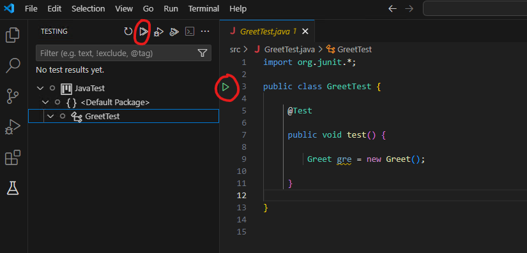Open the Explorer view in activity bar

point(13,35)
